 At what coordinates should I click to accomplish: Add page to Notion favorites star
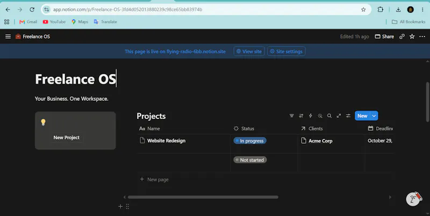(x=412, y=36)
